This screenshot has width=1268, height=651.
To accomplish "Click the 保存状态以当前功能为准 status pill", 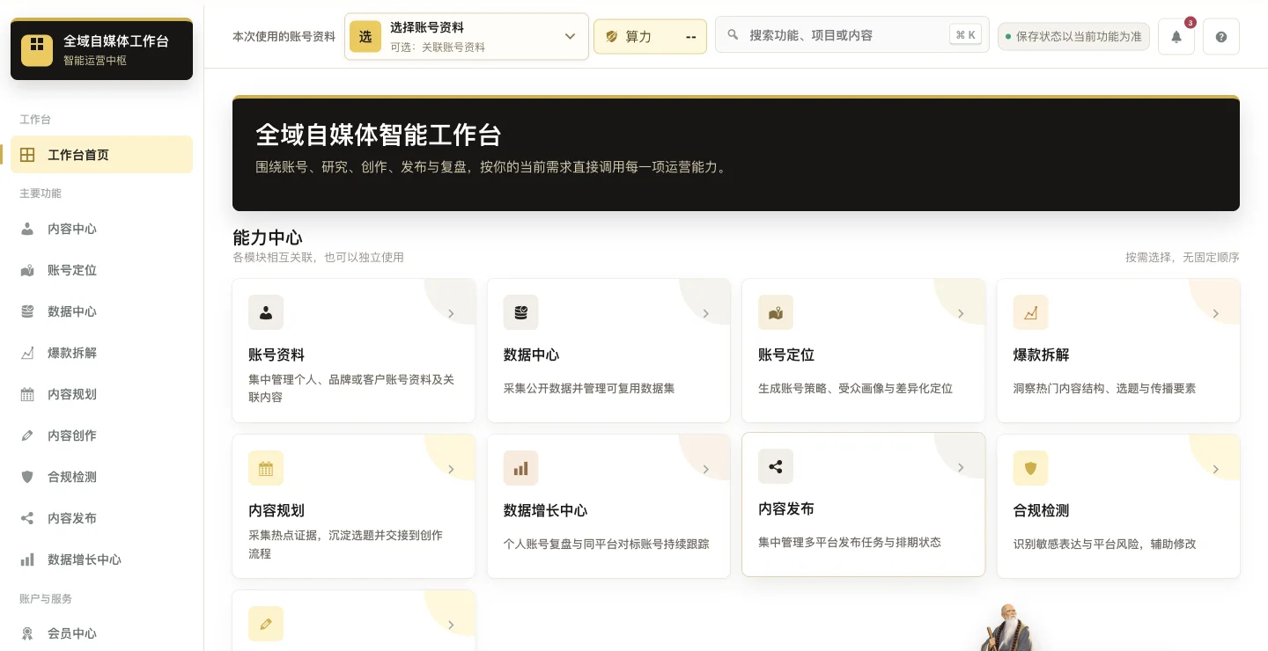I will click(x=1073, y=37).
